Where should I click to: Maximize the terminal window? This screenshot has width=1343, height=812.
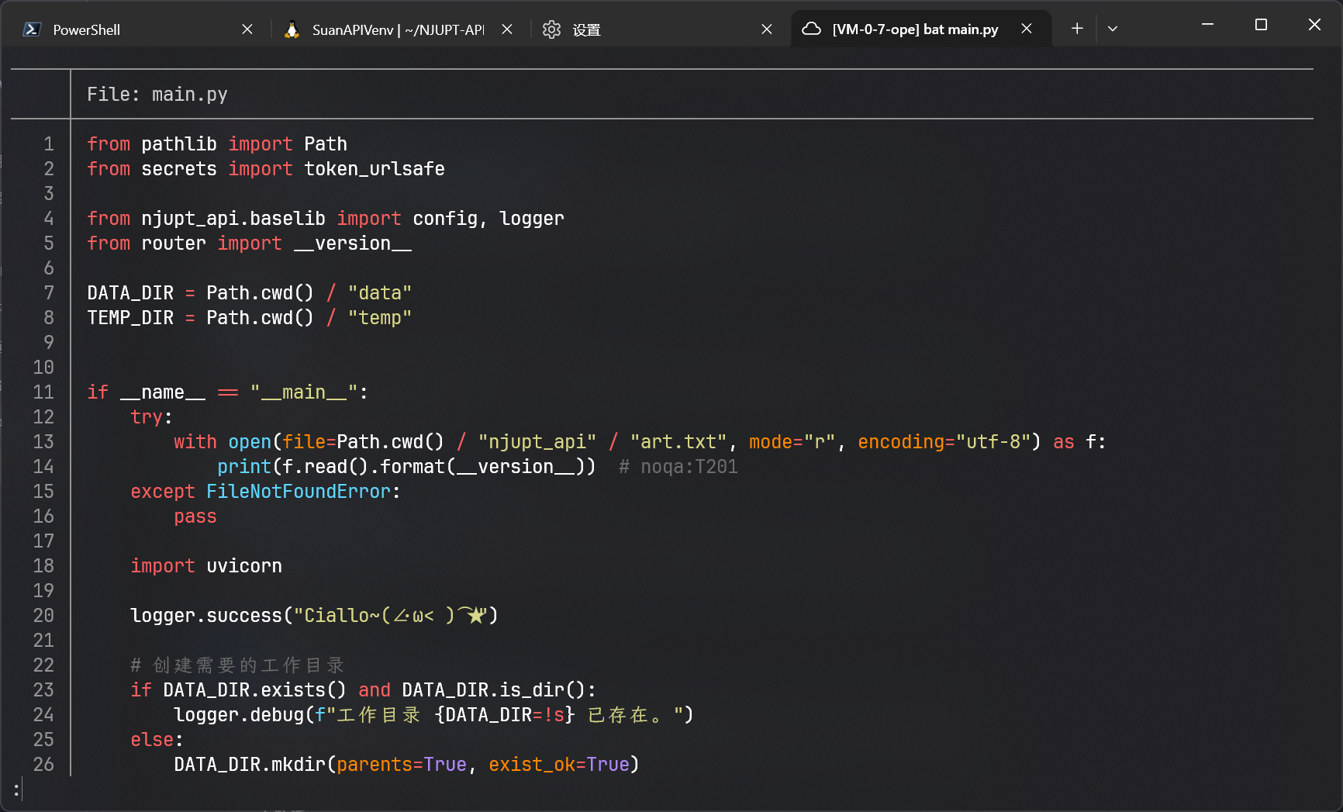tap(1261, 25)
